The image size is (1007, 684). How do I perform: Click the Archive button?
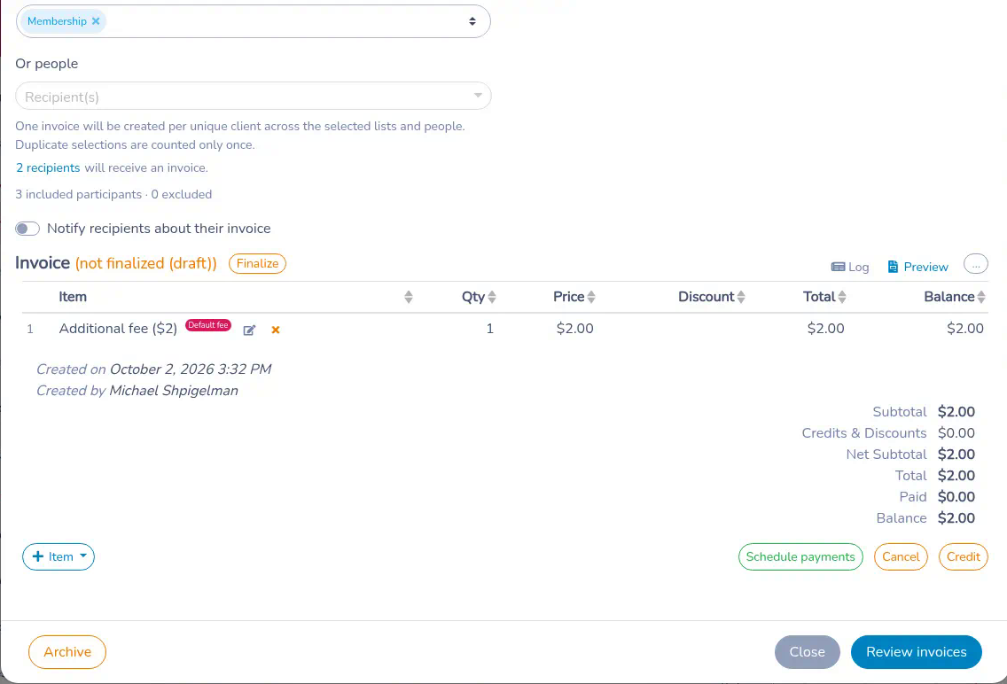coord(67,652)
